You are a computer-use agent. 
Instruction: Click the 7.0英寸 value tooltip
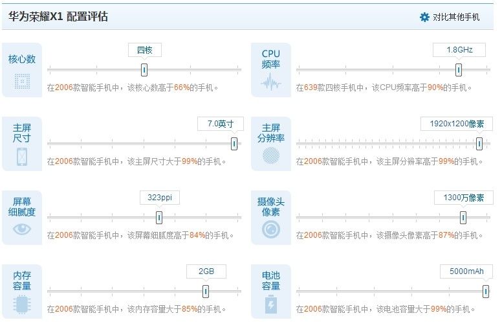221,124
